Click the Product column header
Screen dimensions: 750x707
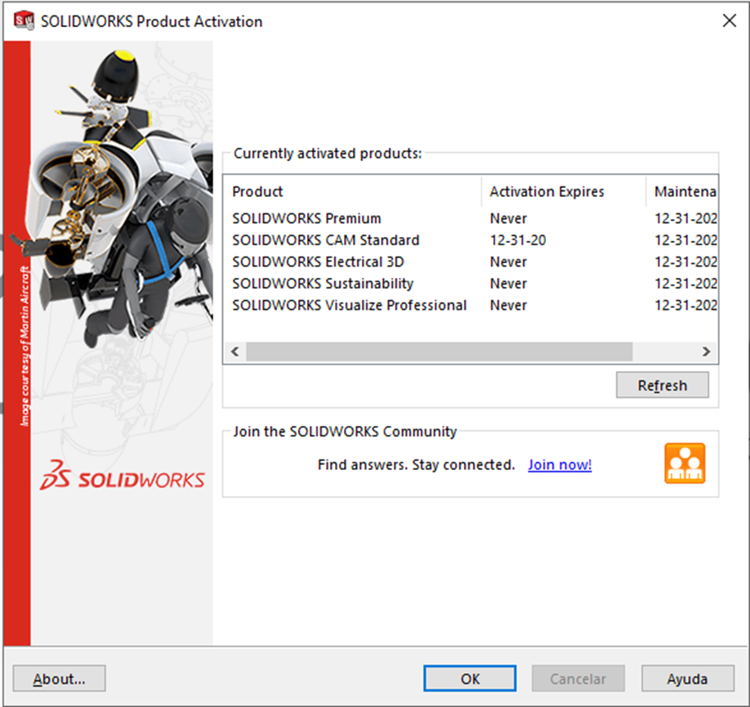(352, 191)
